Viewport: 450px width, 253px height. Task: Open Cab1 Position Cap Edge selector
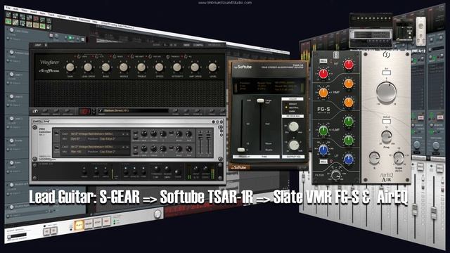(x=108, y=139)
